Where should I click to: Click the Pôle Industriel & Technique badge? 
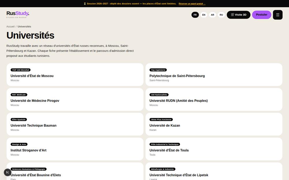165,144
